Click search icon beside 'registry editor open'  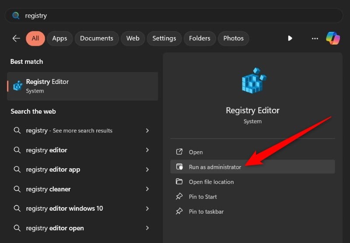17,228
